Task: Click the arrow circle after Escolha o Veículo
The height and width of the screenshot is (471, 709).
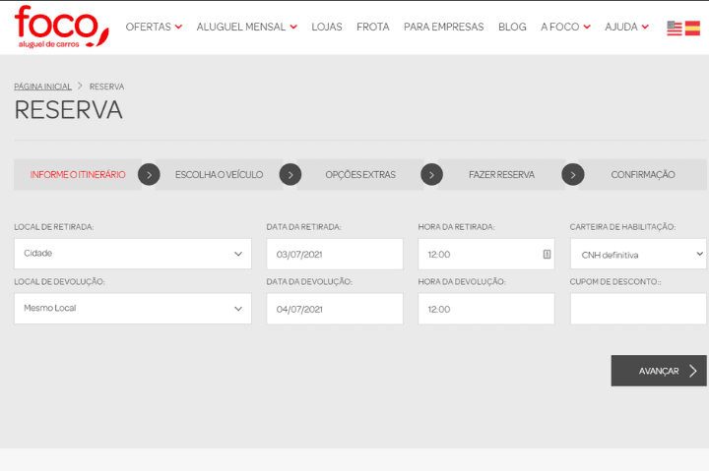Action: (x=290, y=175)
